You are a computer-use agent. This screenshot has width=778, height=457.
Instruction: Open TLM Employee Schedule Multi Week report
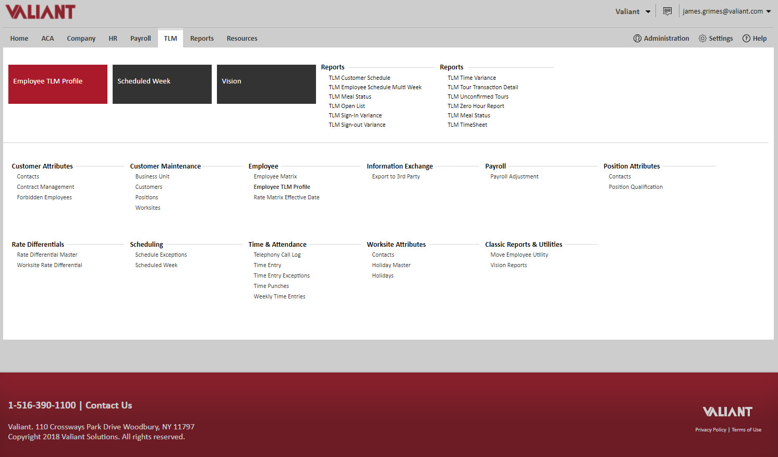[375, 87]
